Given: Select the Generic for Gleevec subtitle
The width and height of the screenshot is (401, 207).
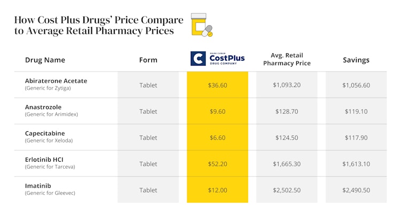Looking at the screenshot, I should (x=50, y=193).
